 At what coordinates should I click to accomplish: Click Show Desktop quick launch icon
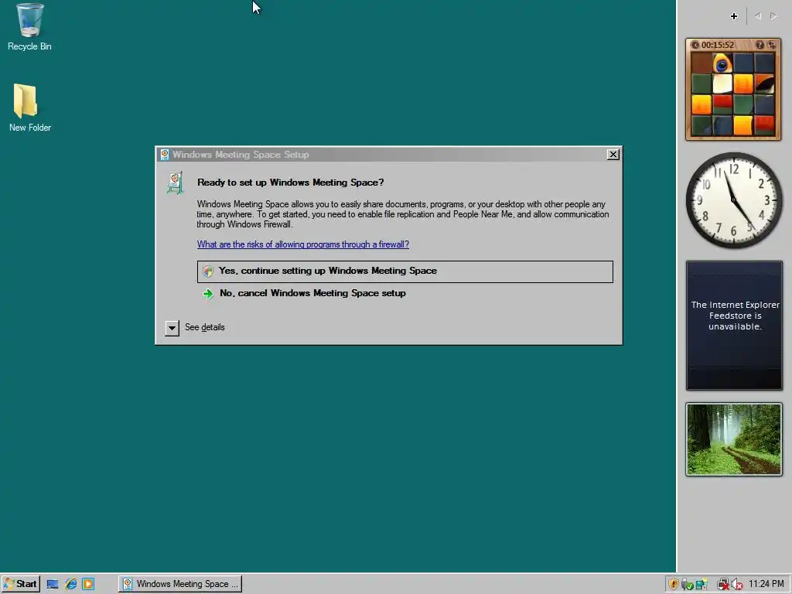(x=53, y=585)
